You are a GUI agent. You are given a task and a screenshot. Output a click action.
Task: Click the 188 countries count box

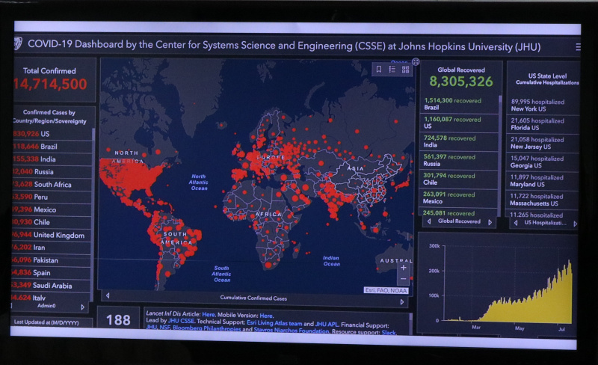coord(118,319)
